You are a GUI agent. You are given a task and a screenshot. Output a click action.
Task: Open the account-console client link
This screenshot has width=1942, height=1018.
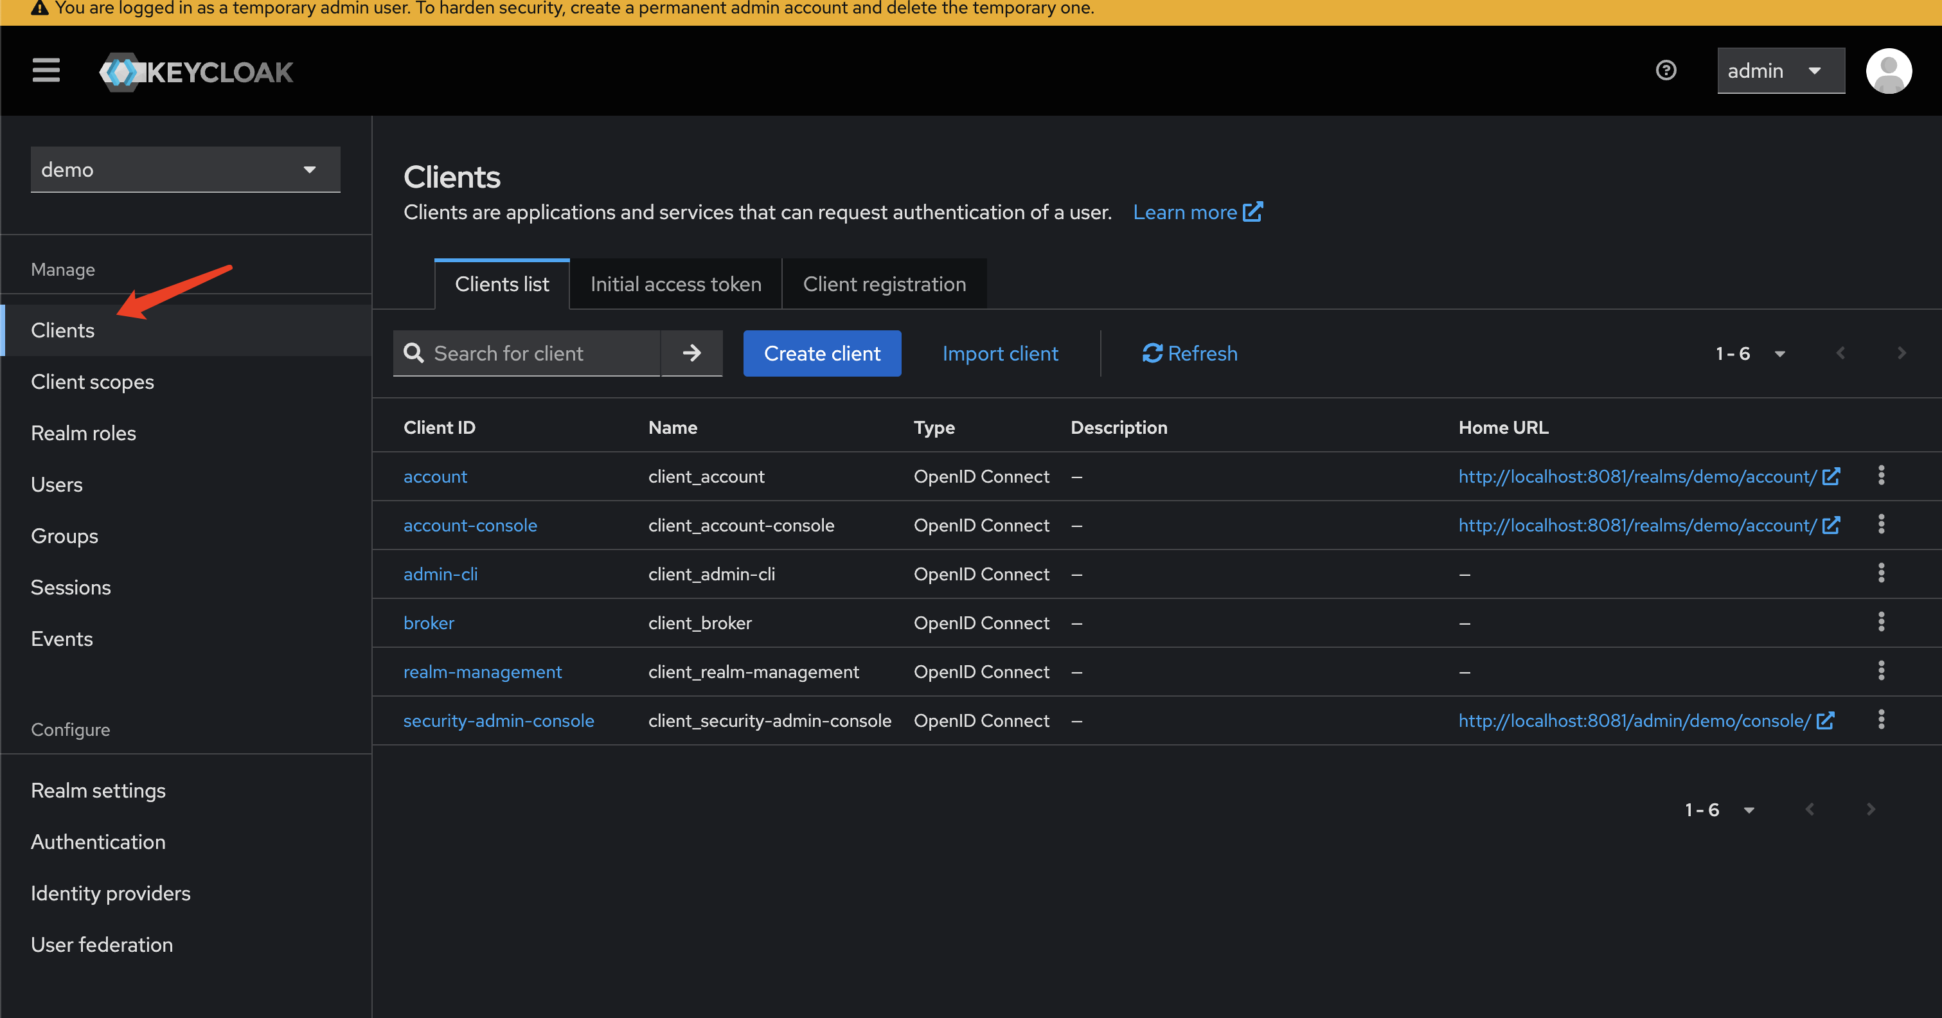[470, 526]
